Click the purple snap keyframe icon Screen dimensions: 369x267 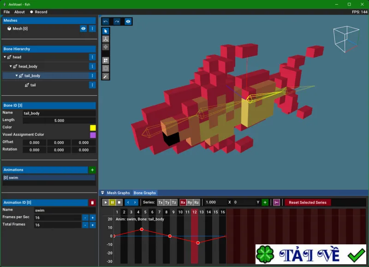tap(276, 202)
